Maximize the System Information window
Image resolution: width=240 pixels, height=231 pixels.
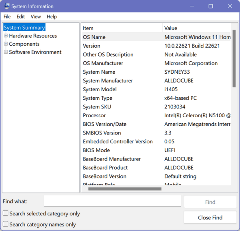(211, 6)
